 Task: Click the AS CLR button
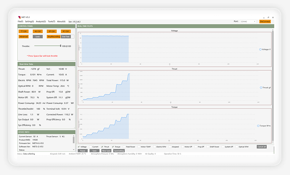tap(38, 31)
